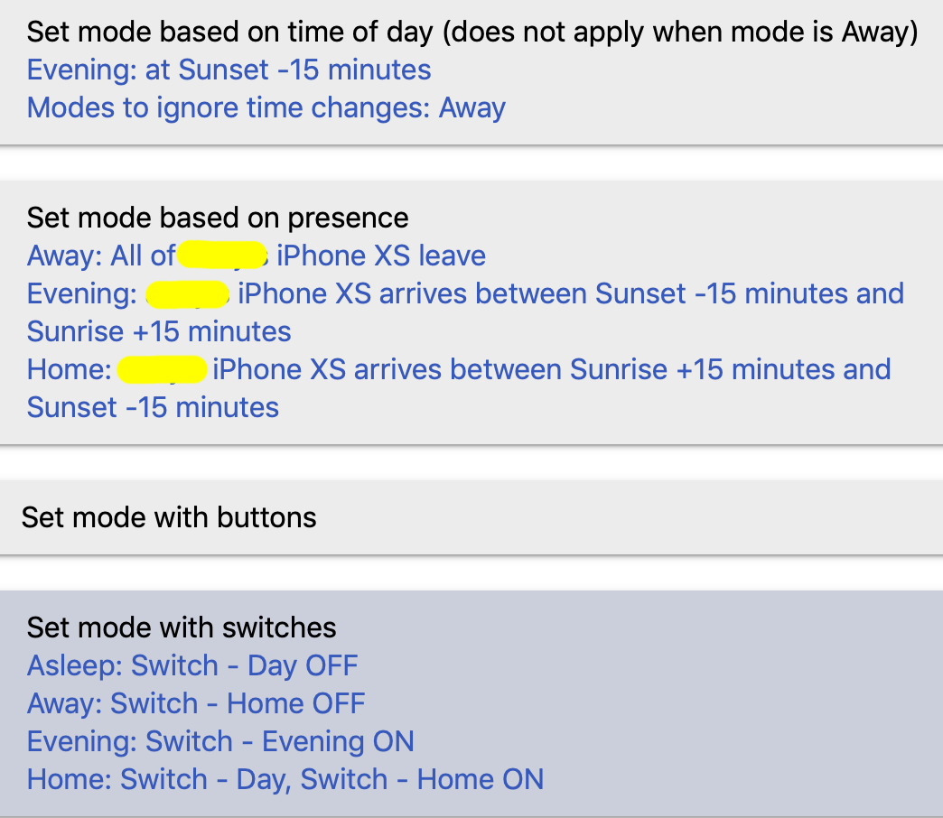Click the Set mode with switches heading

[182, 627]
